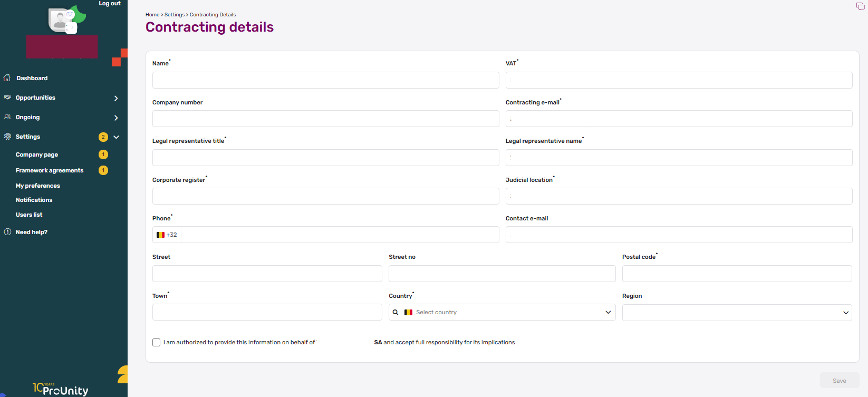Open the Select country dropdown
The width and height of the screenshot is (868, 397).
click(x=502, y=312)
